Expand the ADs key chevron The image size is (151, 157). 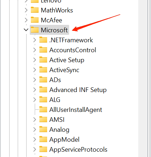(35, 80)
